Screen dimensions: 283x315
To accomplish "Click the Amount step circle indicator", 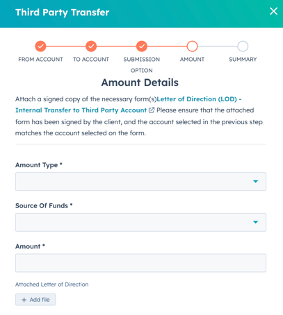I will point(192,46).
